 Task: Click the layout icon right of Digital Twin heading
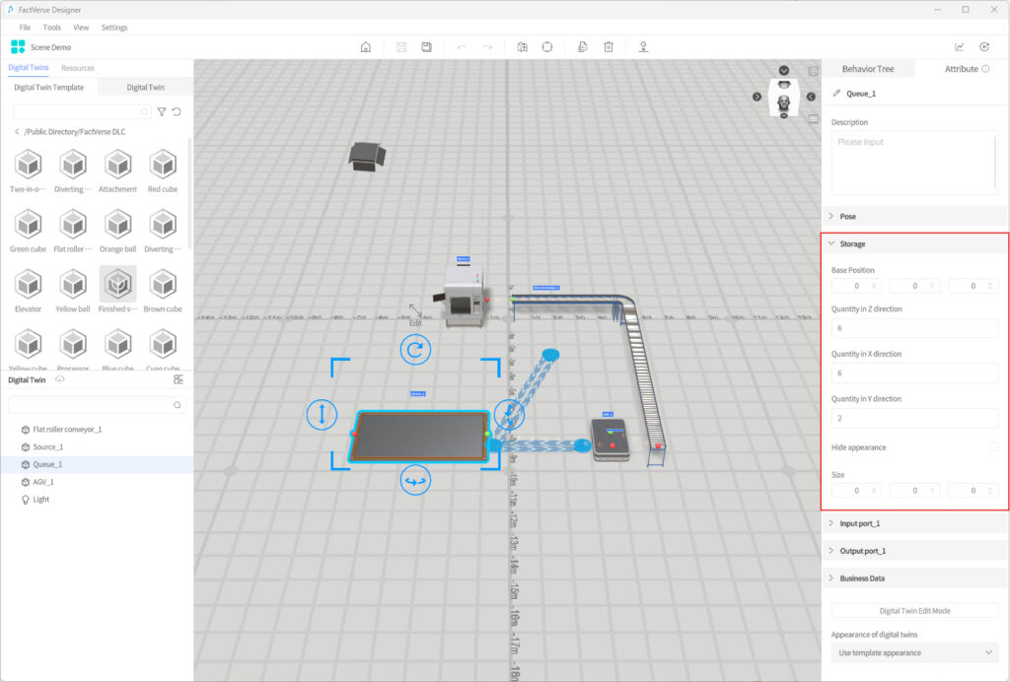(x=179, y=379)
